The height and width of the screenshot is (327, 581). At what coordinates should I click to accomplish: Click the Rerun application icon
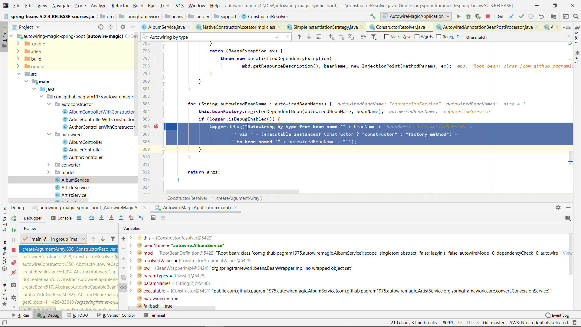tap(13, 218)
